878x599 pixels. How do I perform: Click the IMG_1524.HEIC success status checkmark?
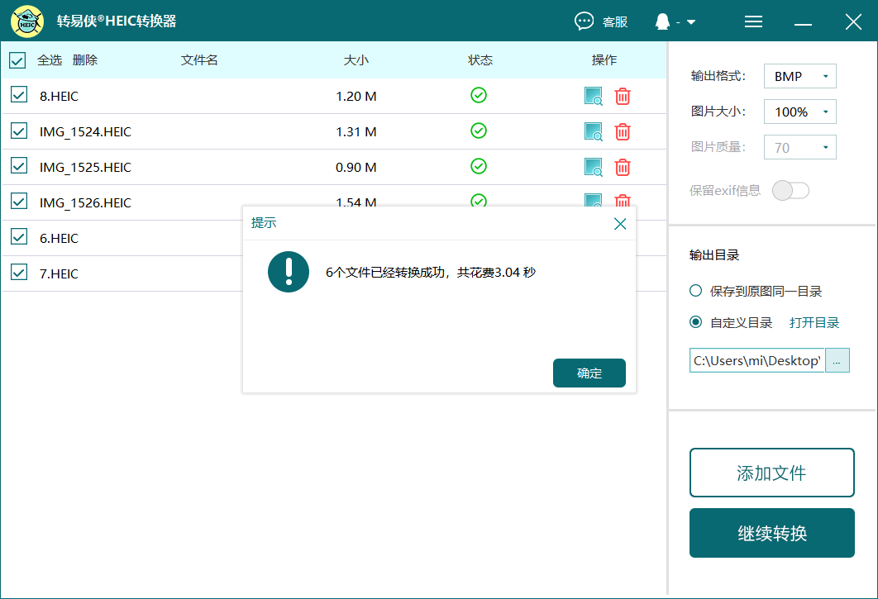click(x=479, y=131)
